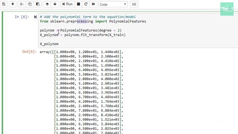Click output row with 1.440e+02

[81, 52]
